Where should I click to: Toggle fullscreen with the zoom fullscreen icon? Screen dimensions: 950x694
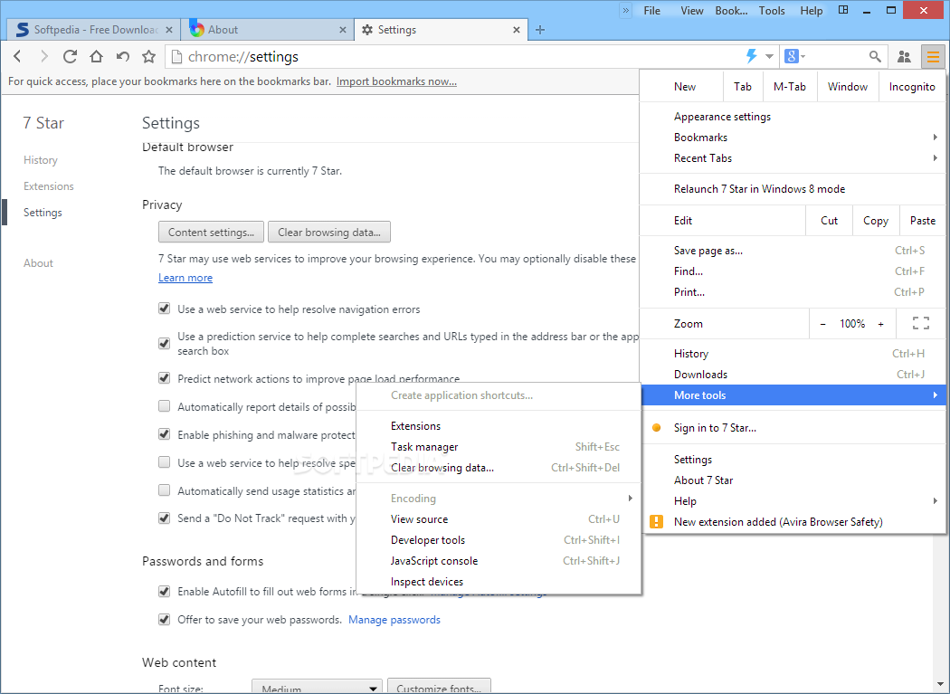[x=921, y=323]
